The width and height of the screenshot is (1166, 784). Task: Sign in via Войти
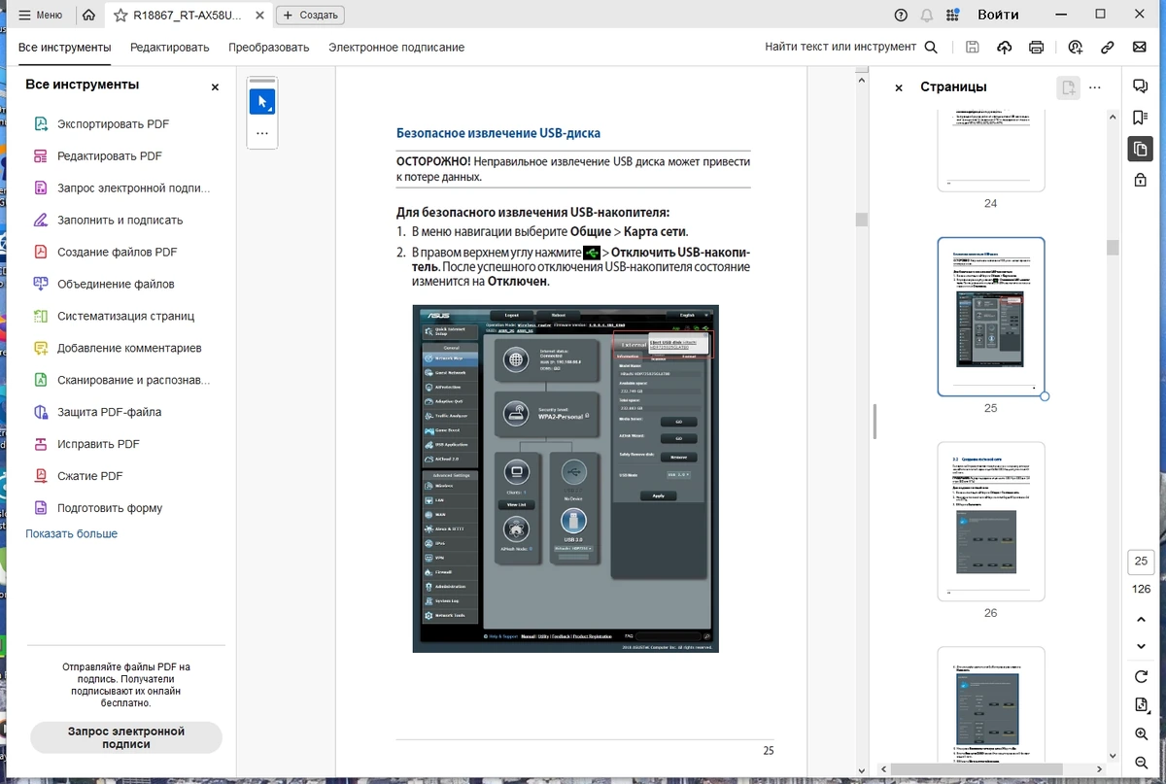(x=998, y=15)
